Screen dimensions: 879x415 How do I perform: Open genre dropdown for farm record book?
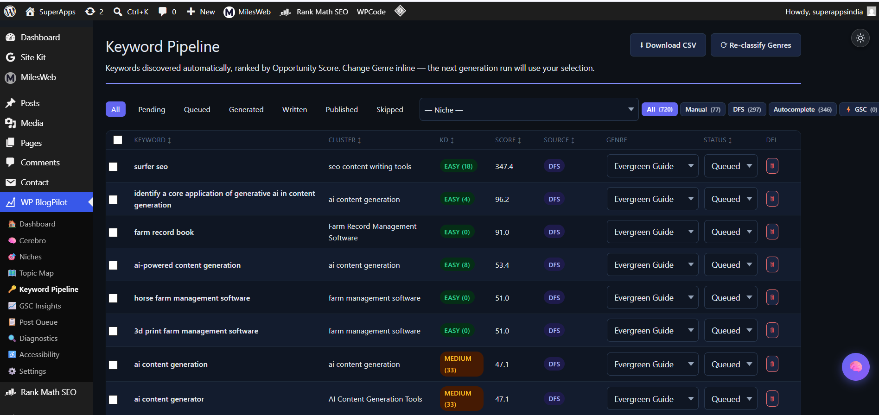coord(652,232)
